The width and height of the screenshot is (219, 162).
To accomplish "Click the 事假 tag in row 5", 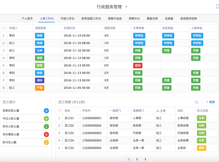I will pos(40,66).
